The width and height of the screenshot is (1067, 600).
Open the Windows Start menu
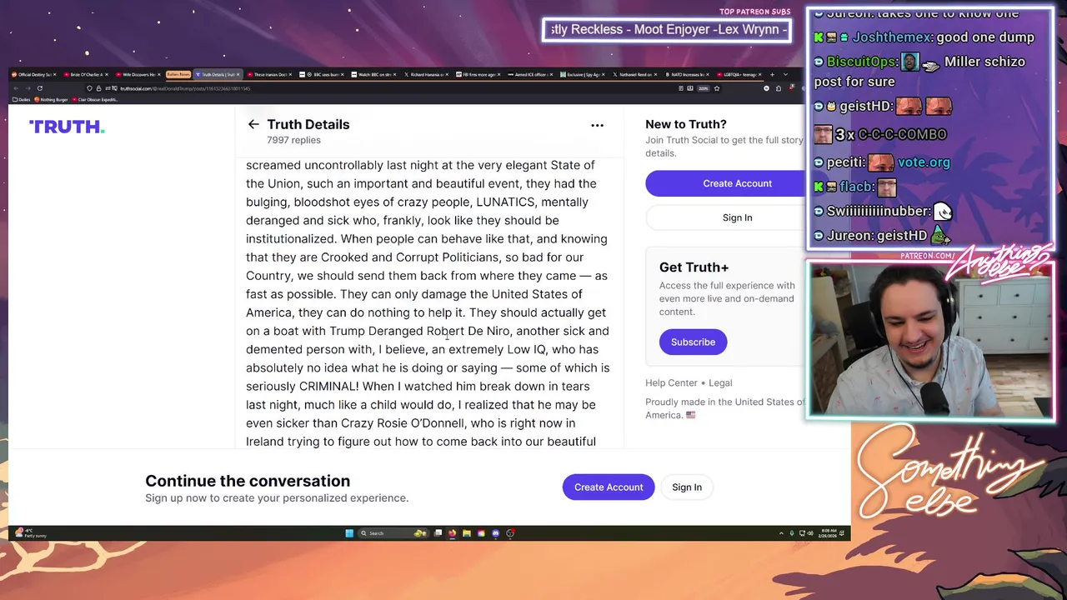pos(349,533)
